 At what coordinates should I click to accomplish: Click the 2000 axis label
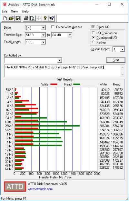97,174
